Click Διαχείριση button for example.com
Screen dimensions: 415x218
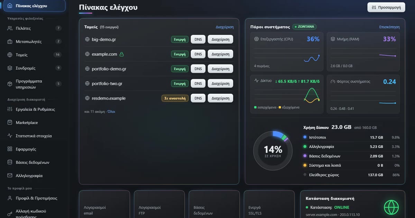point(220,54)
